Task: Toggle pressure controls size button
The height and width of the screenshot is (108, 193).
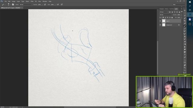Action: tap(62, 4)
